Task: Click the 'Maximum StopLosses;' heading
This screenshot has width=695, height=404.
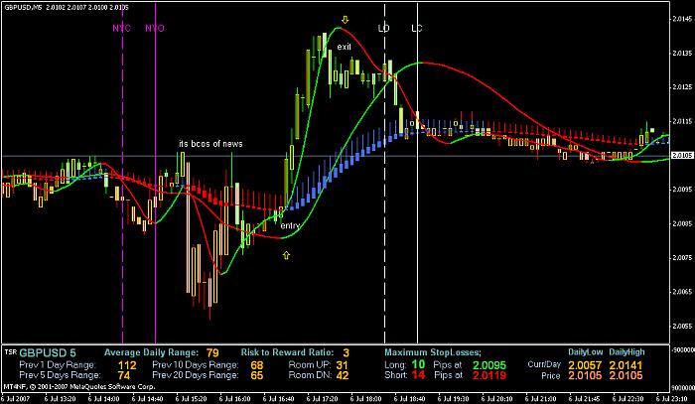Action: [x=433, y=352]
